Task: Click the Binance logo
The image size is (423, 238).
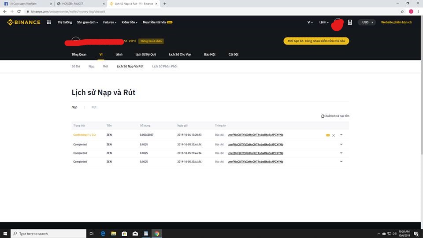Action: [24, 22]
